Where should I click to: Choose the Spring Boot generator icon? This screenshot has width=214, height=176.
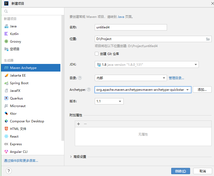[x=6, y=83]
